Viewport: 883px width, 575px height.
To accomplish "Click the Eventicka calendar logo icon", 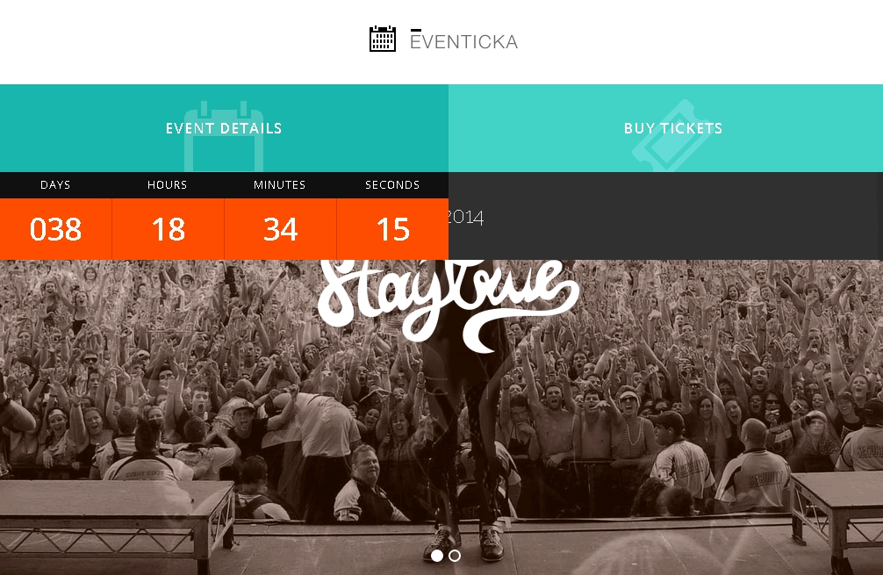I will click(x=383, y=39).
